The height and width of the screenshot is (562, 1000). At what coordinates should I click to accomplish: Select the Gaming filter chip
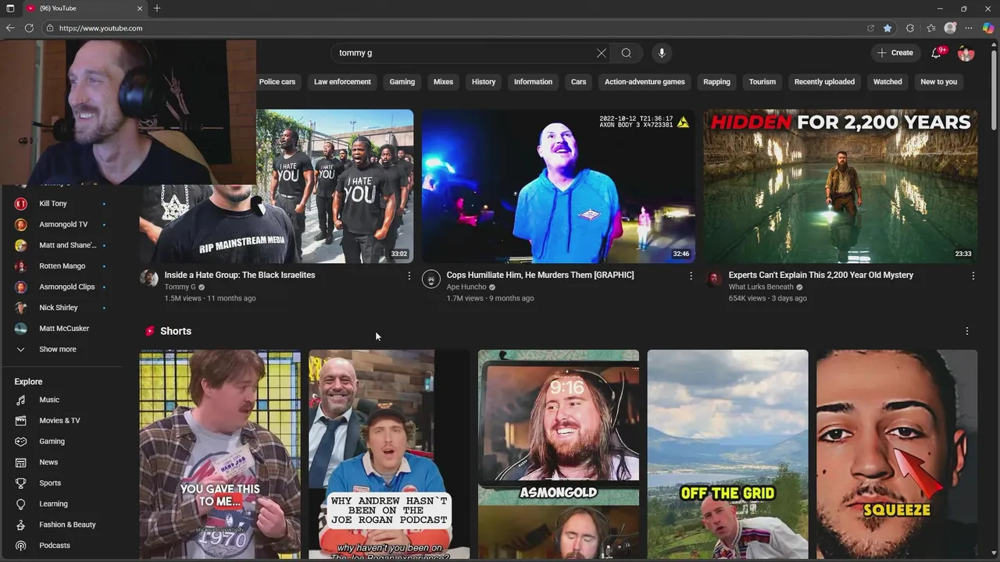click(x=402, y=82)
